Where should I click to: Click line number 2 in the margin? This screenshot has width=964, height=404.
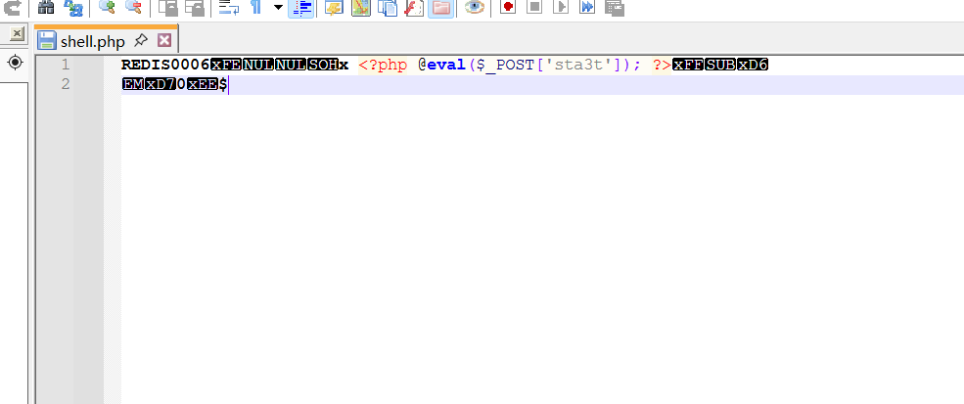pos(66,84)
